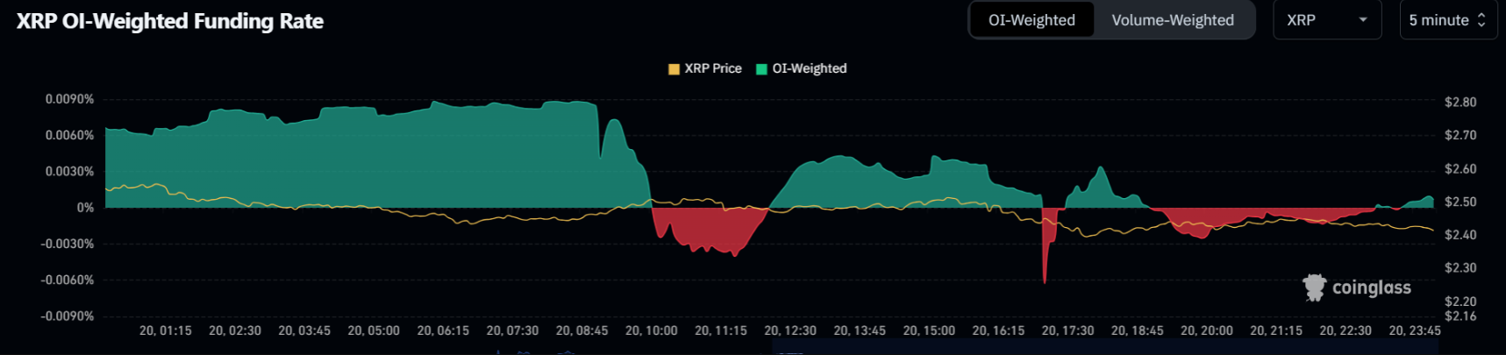Click the -0.0060% axis label
The width and height of the screenshot is (1506, 355).
(67, 280)
